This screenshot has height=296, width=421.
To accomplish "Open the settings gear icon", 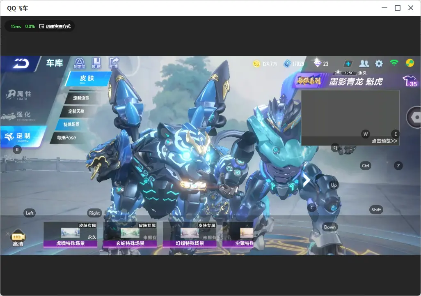I will (379, 63).
